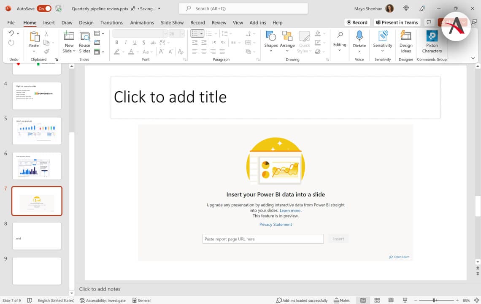This screenshot has height=304, width=481.
Task: Toggle the AutoSave switch
Action: coord(44,8)
